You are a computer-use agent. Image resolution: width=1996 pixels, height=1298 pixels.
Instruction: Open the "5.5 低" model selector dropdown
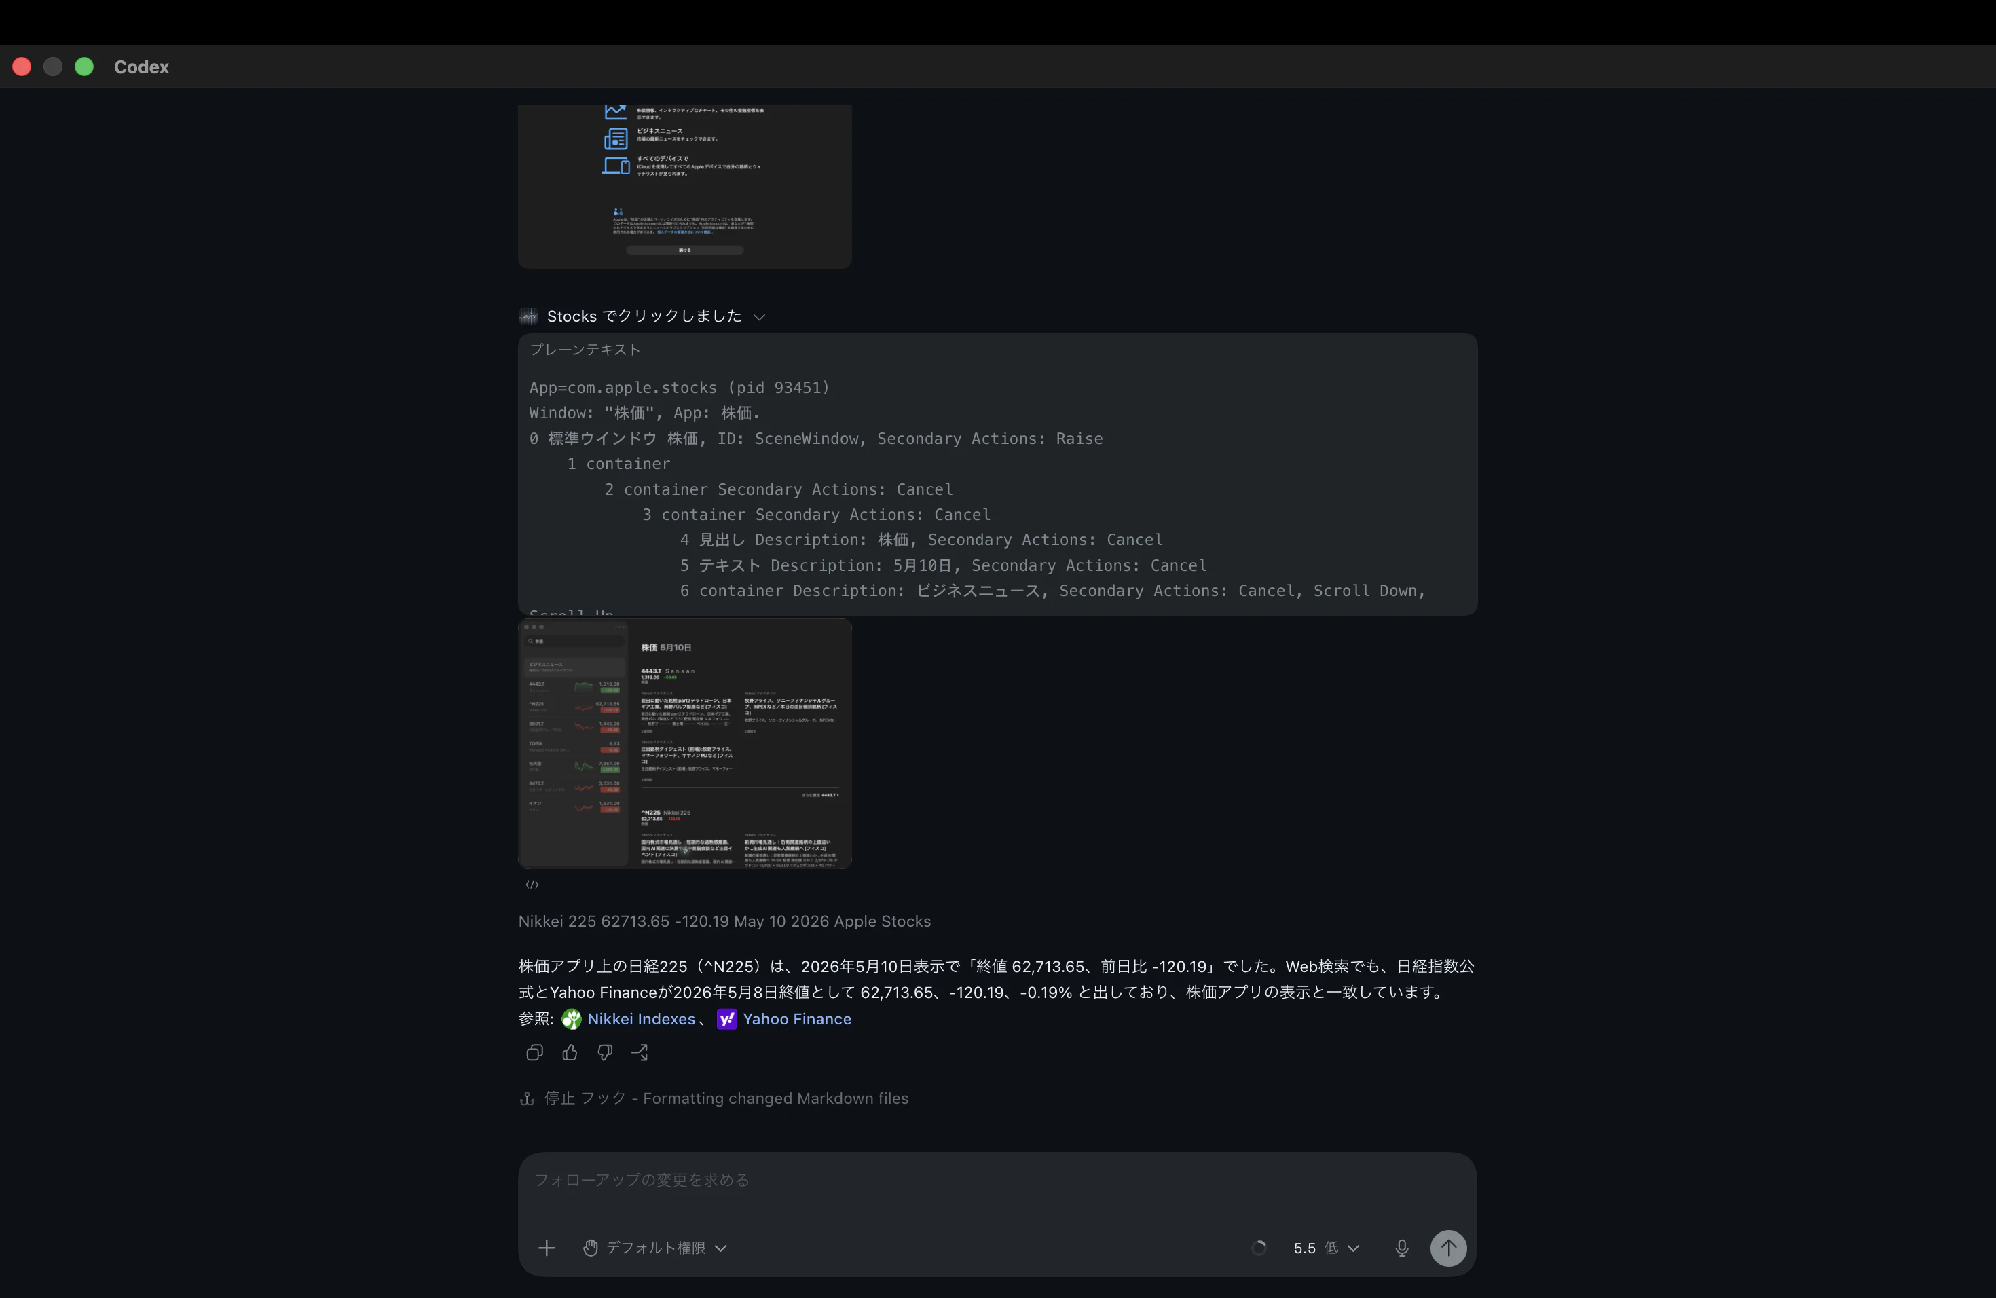1326,1248
